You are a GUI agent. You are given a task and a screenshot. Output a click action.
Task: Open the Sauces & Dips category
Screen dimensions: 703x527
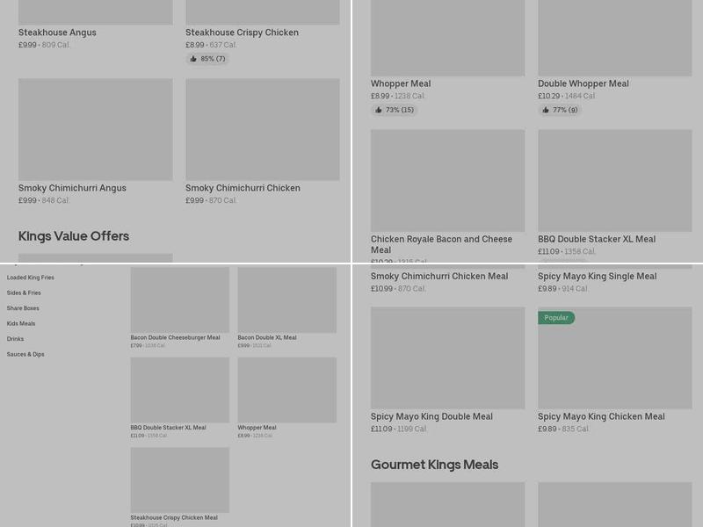click(25, 354)
